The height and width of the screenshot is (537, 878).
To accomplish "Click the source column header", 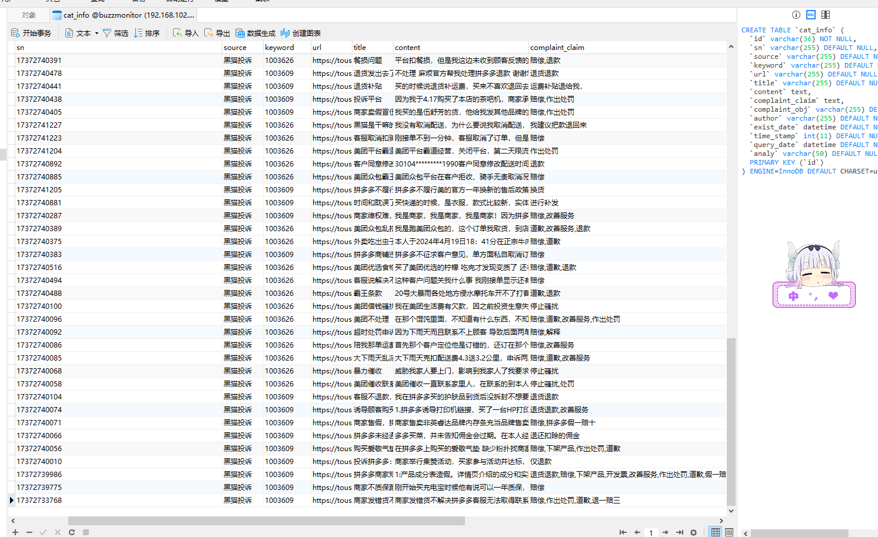I will click(x=242, y=48).
